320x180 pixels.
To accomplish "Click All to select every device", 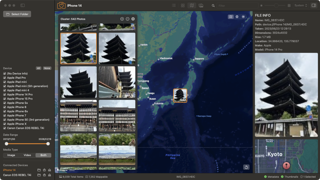I will point(39,68).
